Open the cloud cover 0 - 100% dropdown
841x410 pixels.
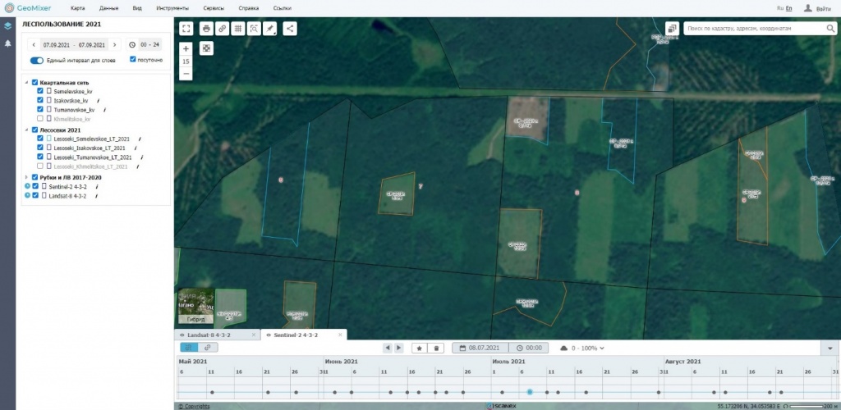click(582, 348)
